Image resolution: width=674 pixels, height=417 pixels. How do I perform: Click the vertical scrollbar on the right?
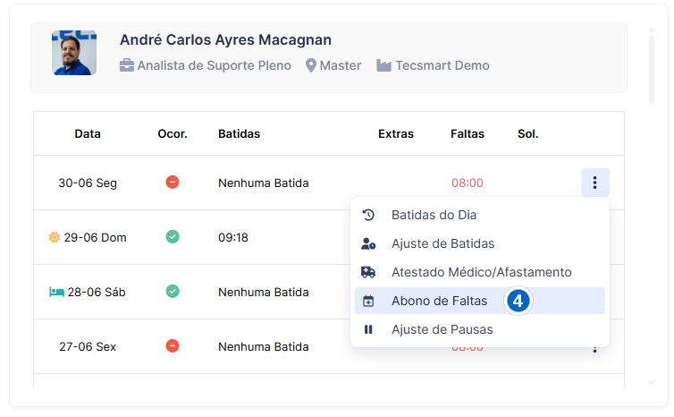pos(652,69)
